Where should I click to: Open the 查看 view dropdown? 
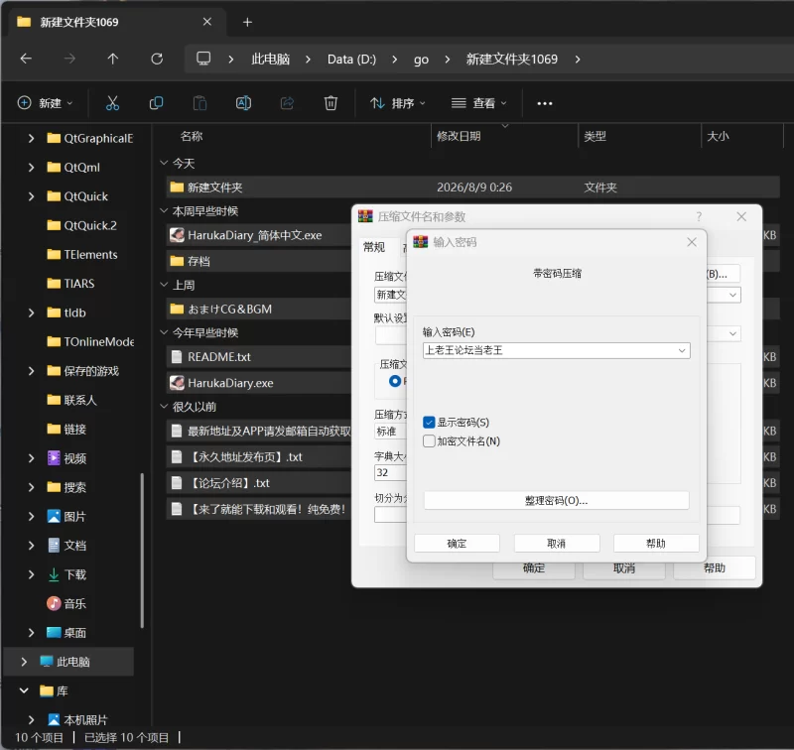click(x=479, y=103)
